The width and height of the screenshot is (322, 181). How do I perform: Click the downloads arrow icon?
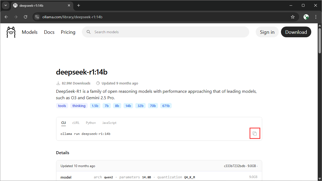tap(58, 83)
